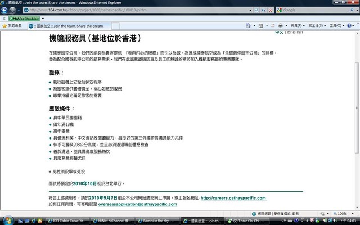This screenshot has height=225, width=360.
Task: Click the Internet zone globe in status bar
Action: (254, 214)
